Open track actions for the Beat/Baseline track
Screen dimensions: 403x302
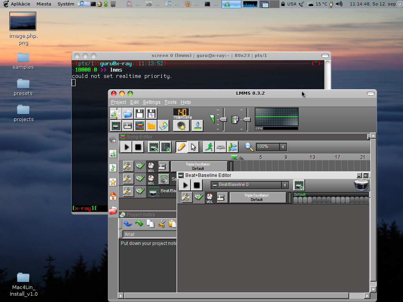pos(128,191)
